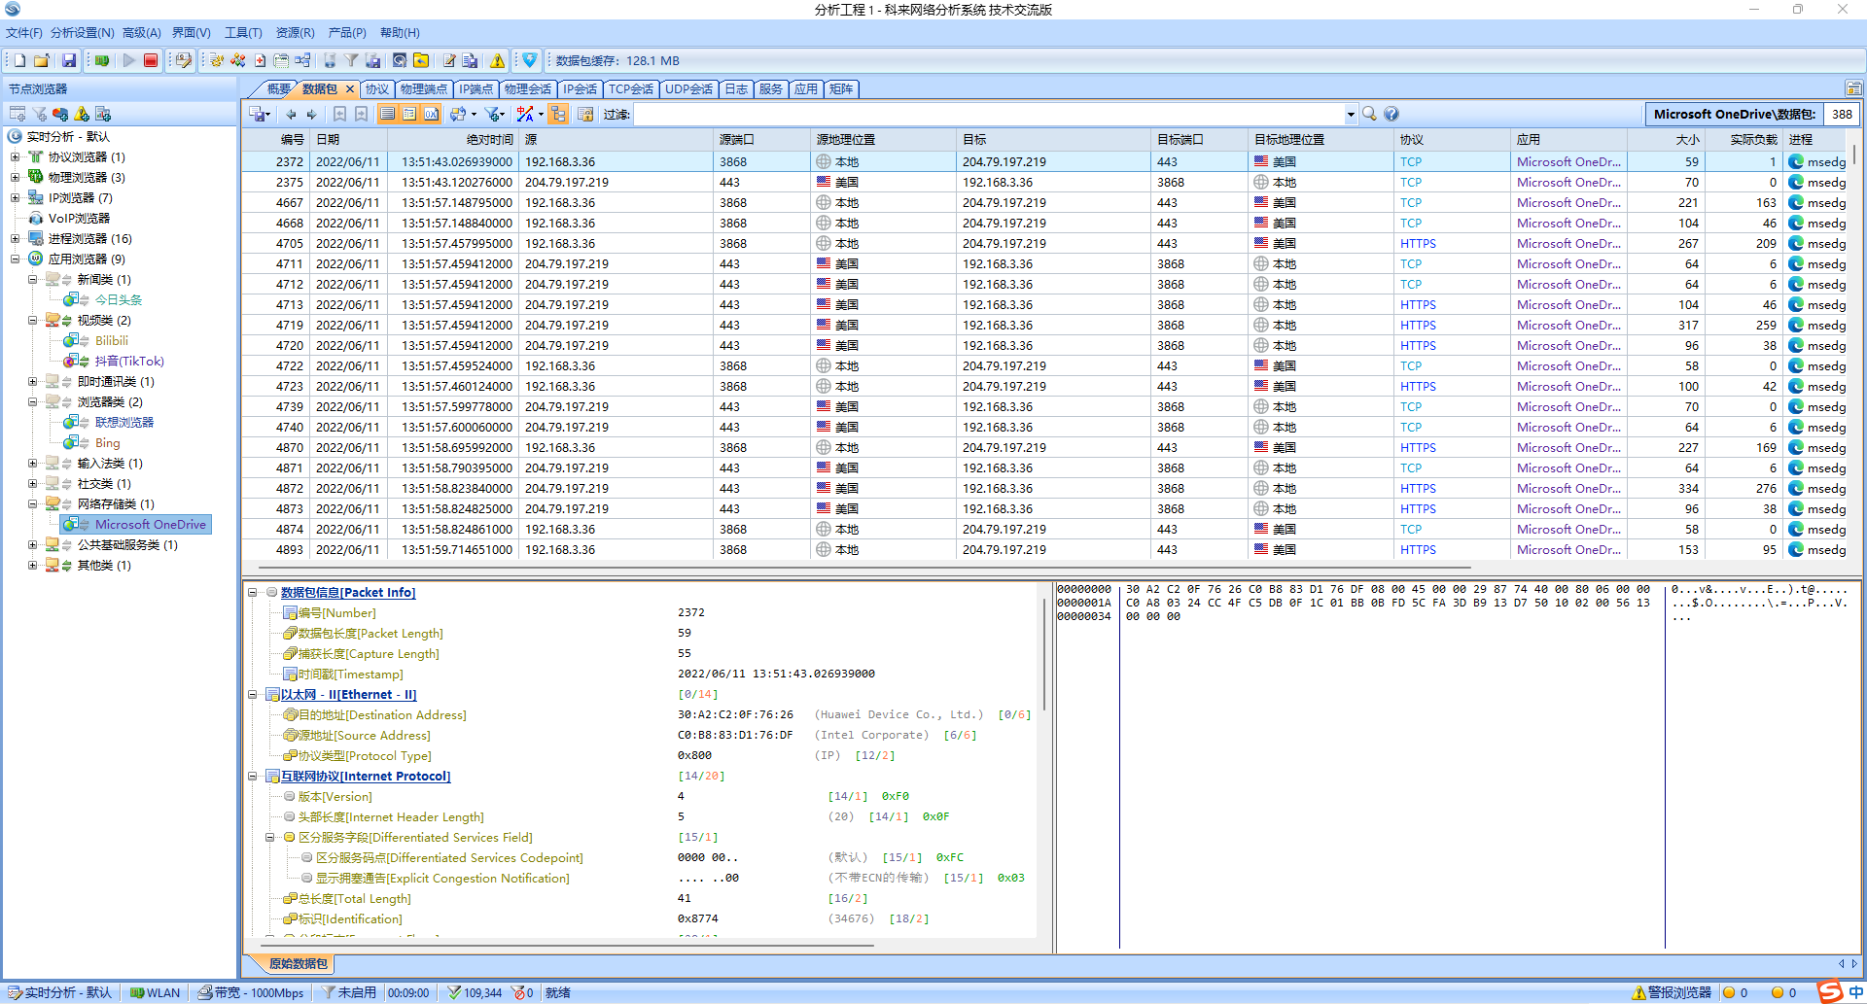Image resolution: width=1867 pixels, height=1004 pixels.
Task: Click the search magnifier next to filter box
Action: 1369,114
